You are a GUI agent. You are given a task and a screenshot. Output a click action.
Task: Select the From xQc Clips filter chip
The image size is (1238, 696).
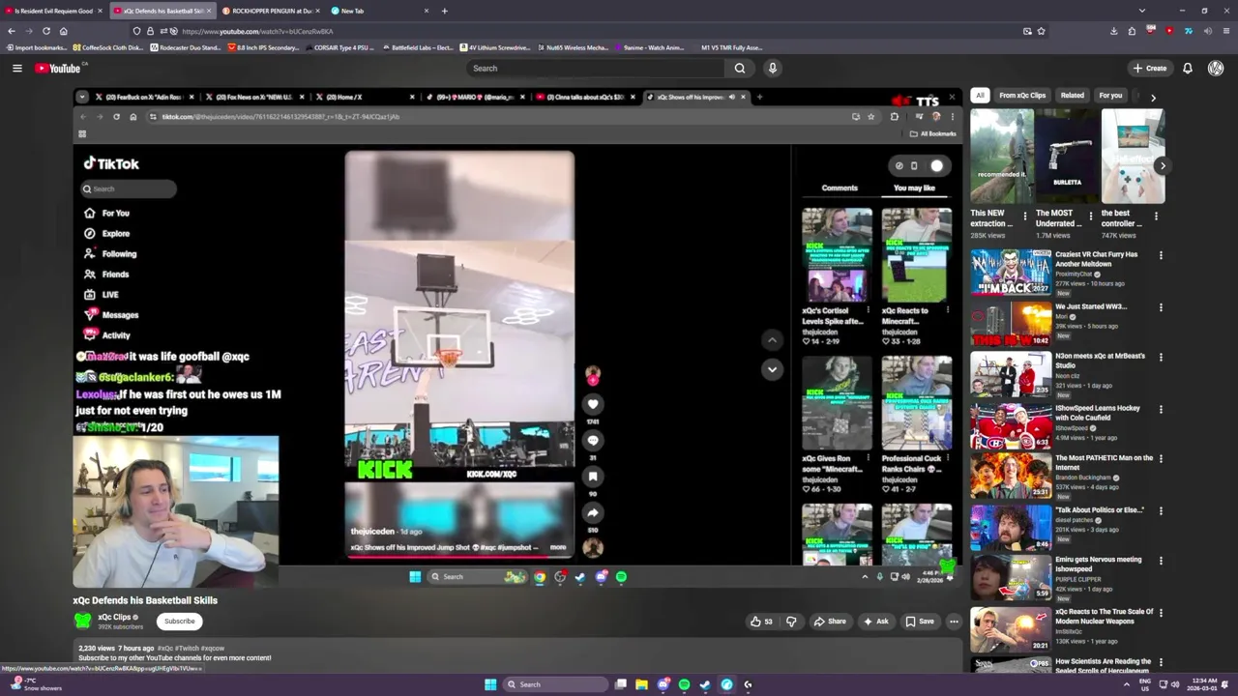click(1022, 96)
